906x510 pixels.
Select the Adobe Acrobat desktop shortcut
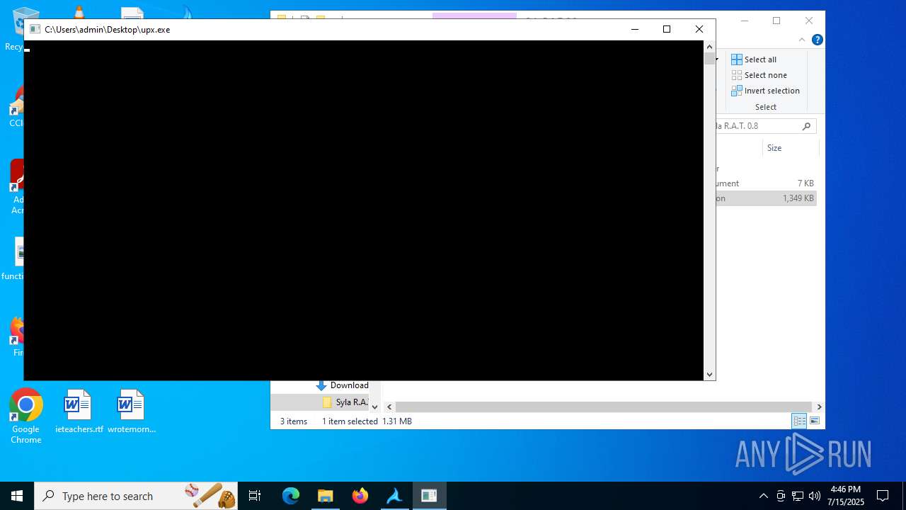pos(17,187)
